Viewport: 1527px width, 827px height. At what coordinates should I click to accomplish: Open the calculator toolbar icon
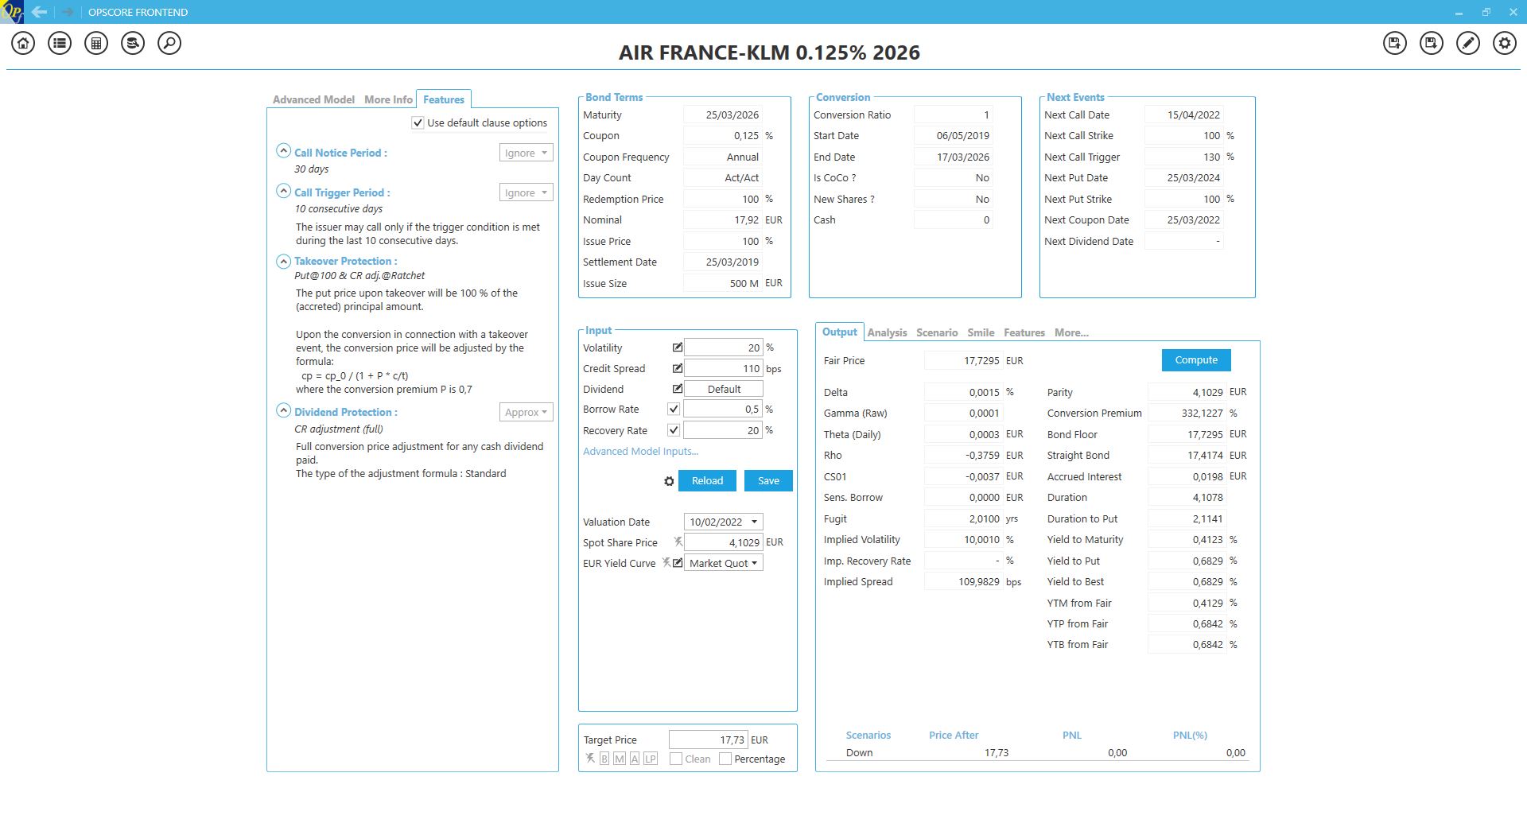pyautogui.click(x=96, y=43)
